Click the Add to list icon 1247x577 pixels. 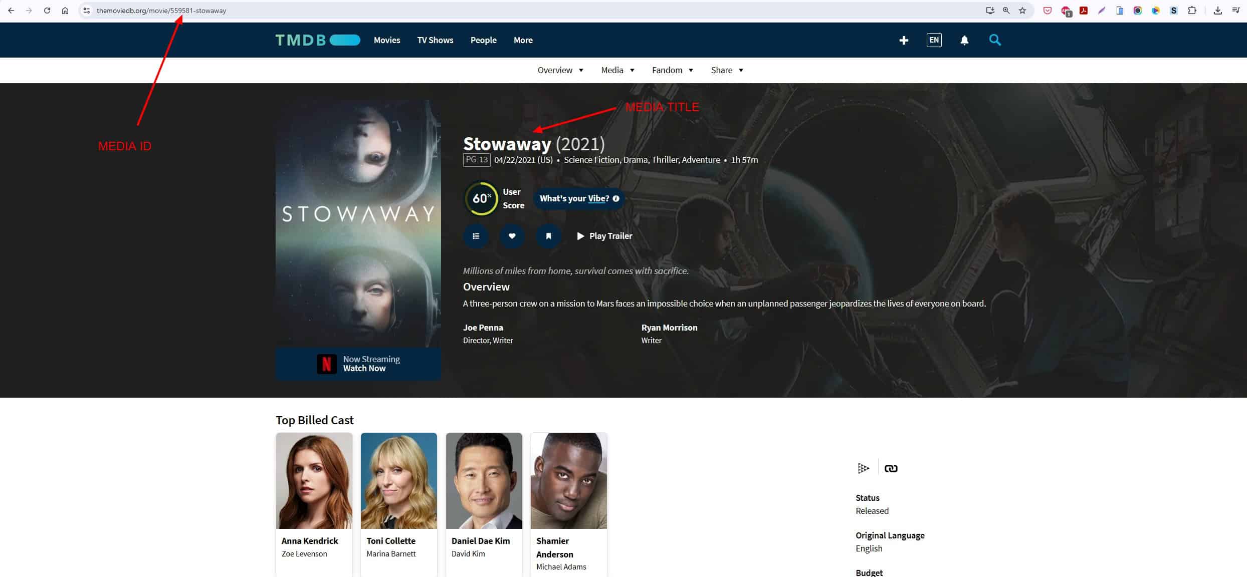coord(476,236)
